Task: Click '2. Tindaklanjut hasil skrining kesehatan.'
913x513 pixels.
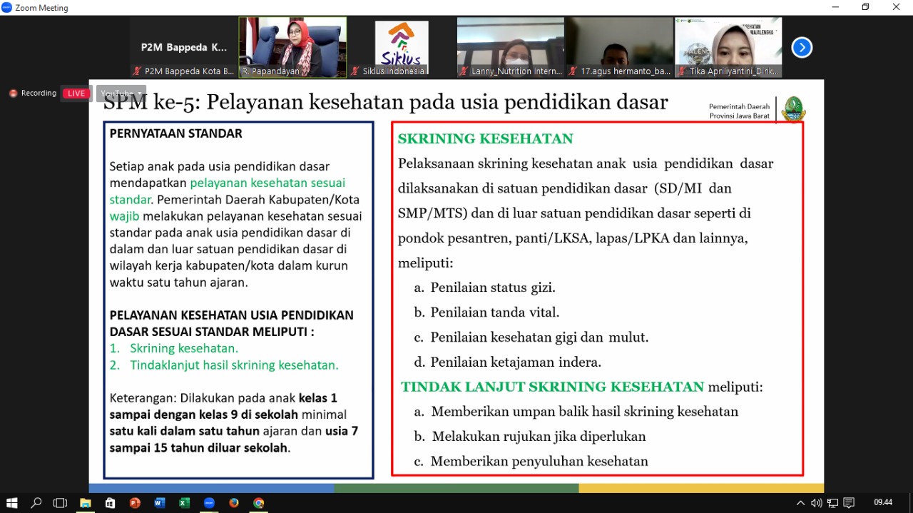Action: click(224, 365)
